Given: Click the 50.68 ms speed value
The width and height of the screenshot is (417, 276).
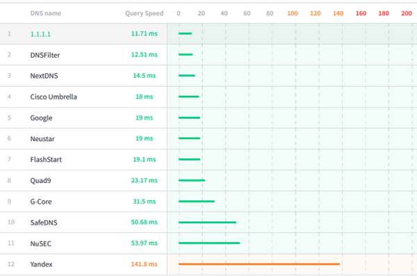Looking at the screenshot, I should (x=145, y=222).
